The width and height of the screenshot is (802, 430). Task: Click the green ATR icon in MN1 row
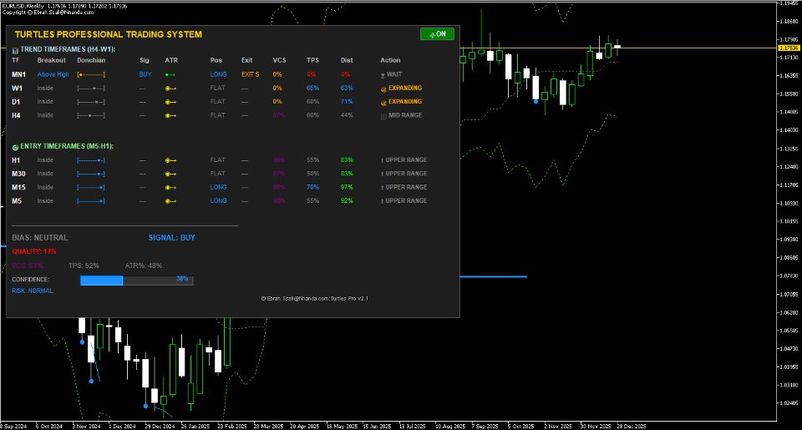coord(170,74)
